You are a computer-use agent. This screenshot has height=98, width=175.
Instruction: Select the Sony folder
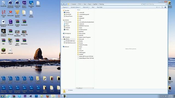[x=80, y=49]
